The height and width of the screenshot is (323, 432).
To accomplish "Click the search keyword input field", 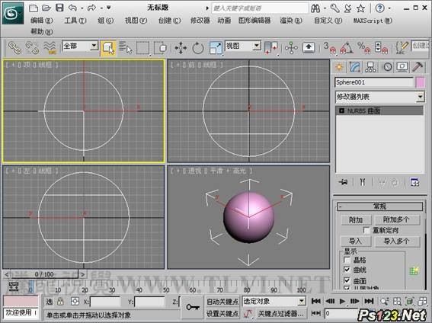I will click(260, 8).
